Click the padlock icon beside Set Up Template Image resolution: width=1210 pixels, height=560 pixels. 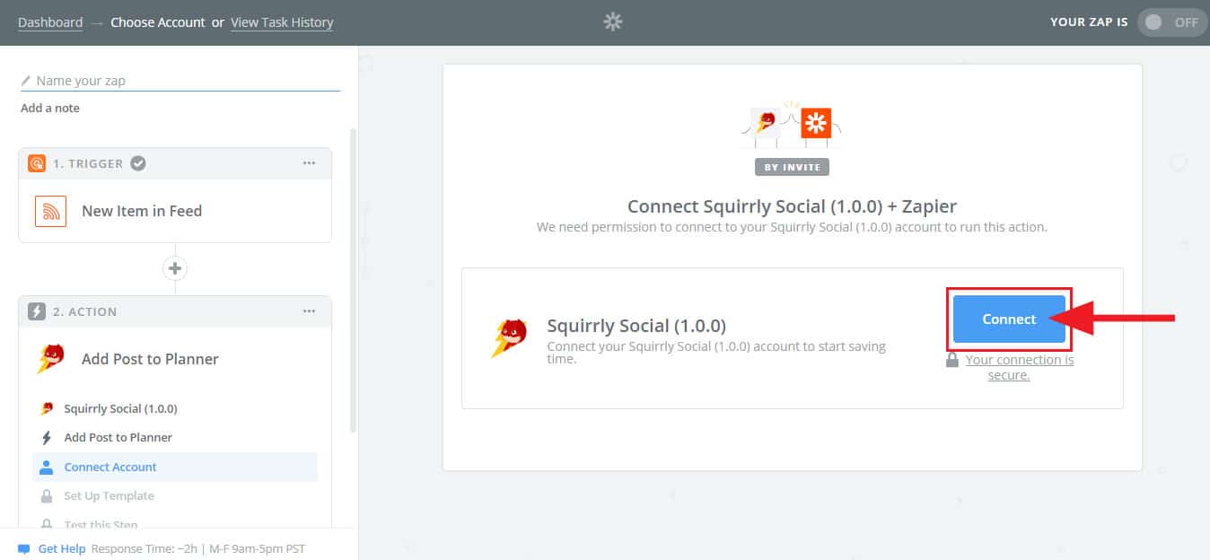[x=47, y=496]
